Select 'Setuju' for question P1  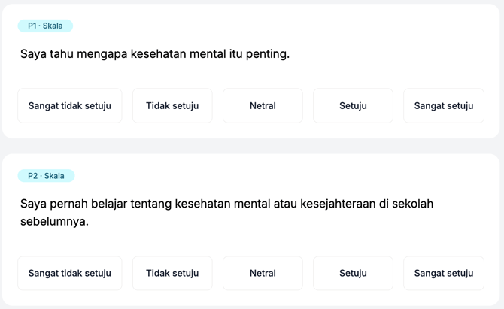pos(353,106)
